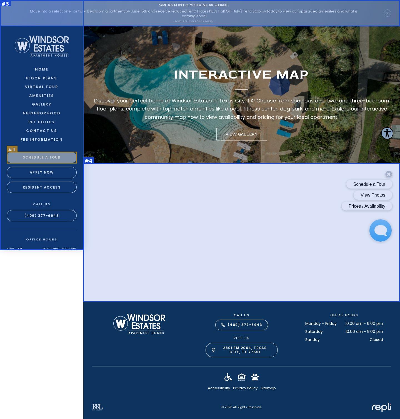This screenshot has width=400, height=419.
Task: Click the Schedule a Tour sidebar button
Action: coord(42,157)
